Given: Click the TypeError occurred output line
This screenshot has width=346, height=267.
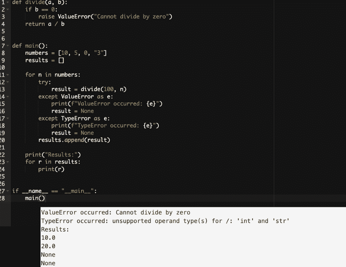Looking at the screenshot, I should coord(165,221).
